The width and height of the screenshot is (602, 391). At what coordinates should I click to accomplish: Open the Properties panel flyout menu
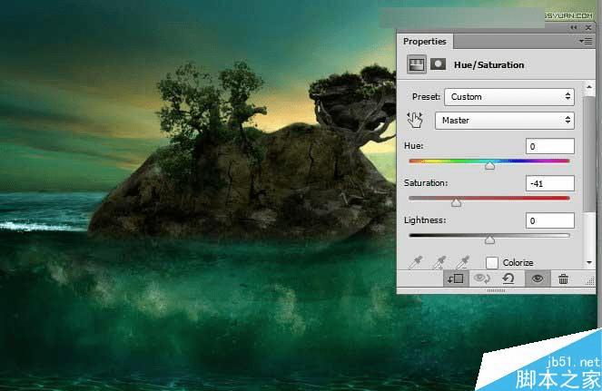tap(586, 41)
